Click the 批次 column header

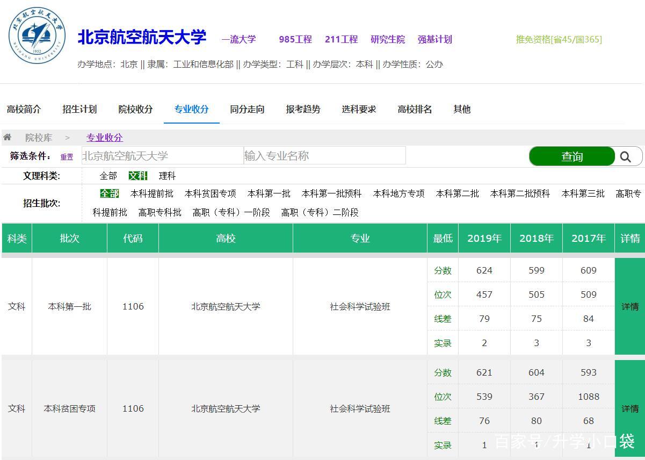[x=69, y=238]
